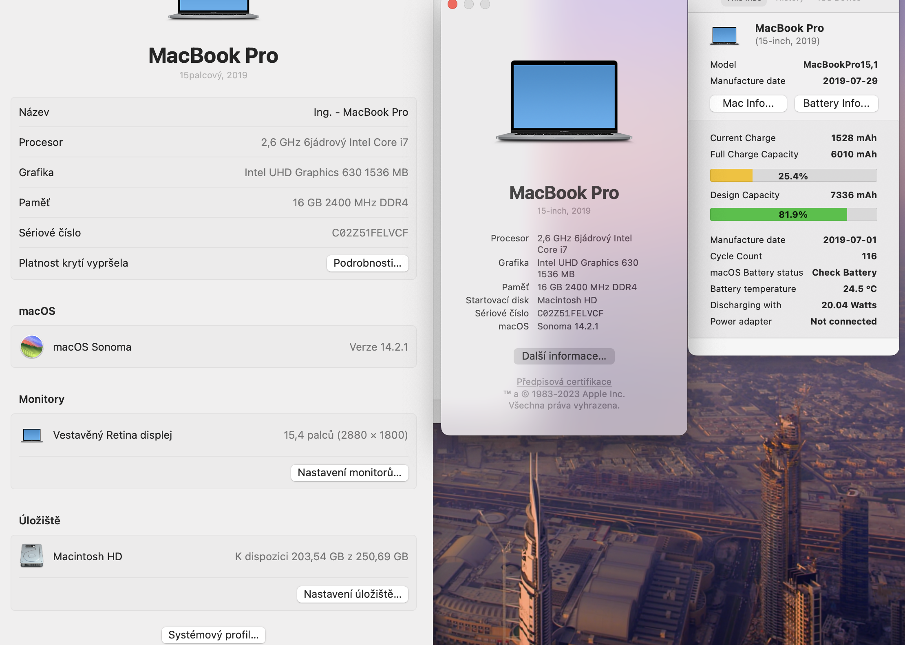Click the built-in Retina display icon
The height and width of the screenshot is (645, 905).
(x=32, y=435)
